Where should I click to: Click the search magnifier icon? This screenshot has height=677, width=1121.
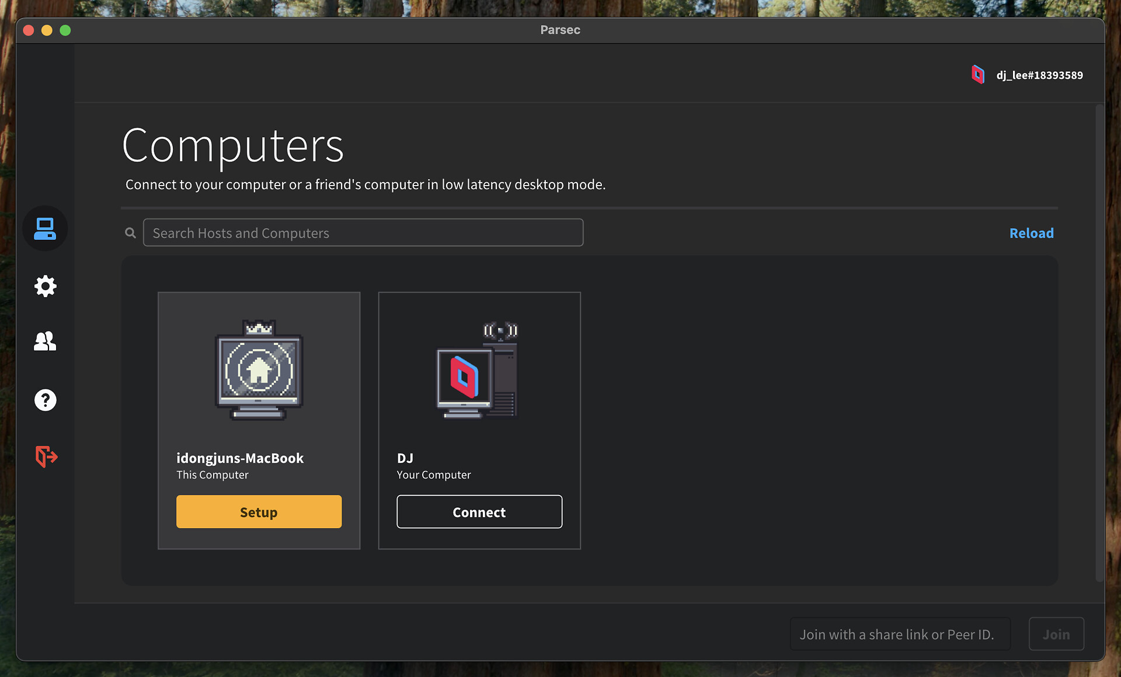[130, 233]
